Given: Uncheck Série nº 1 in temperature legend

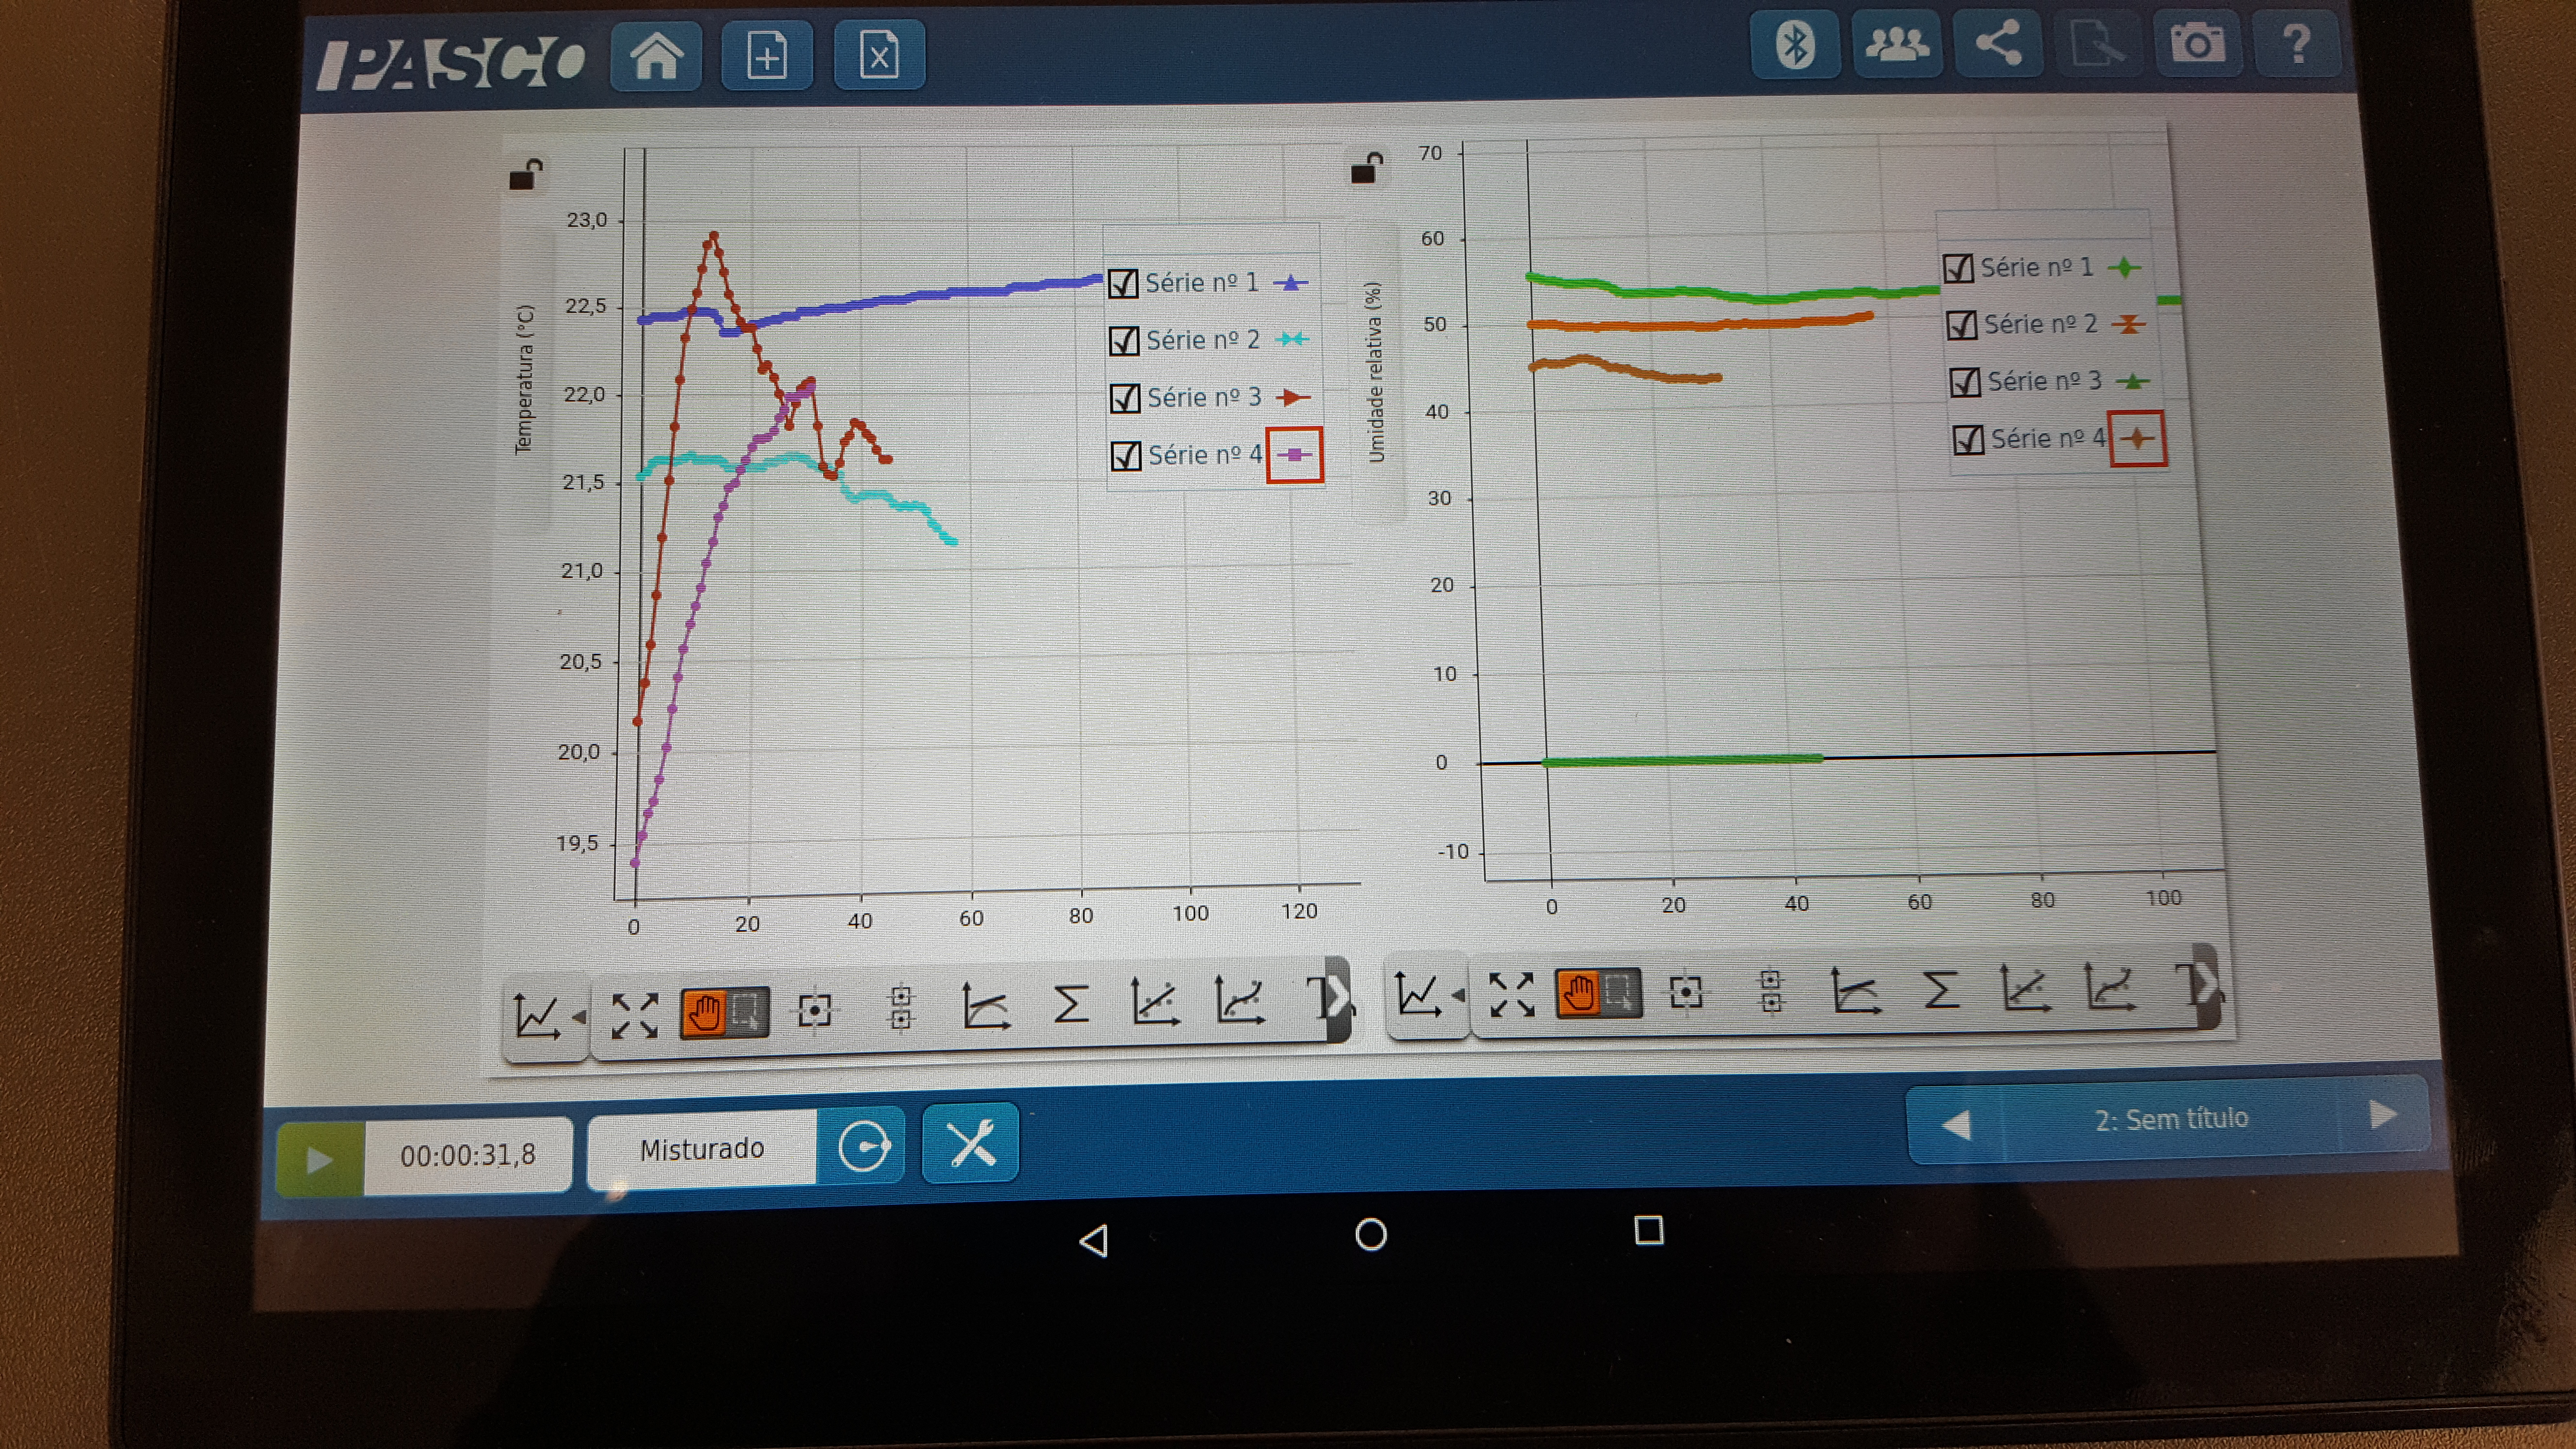Looking at the screenshot, I should (1124, 284).
